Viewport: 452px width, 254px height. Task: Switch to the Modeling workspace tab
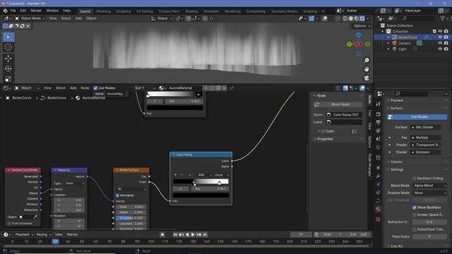click(104, 11)
